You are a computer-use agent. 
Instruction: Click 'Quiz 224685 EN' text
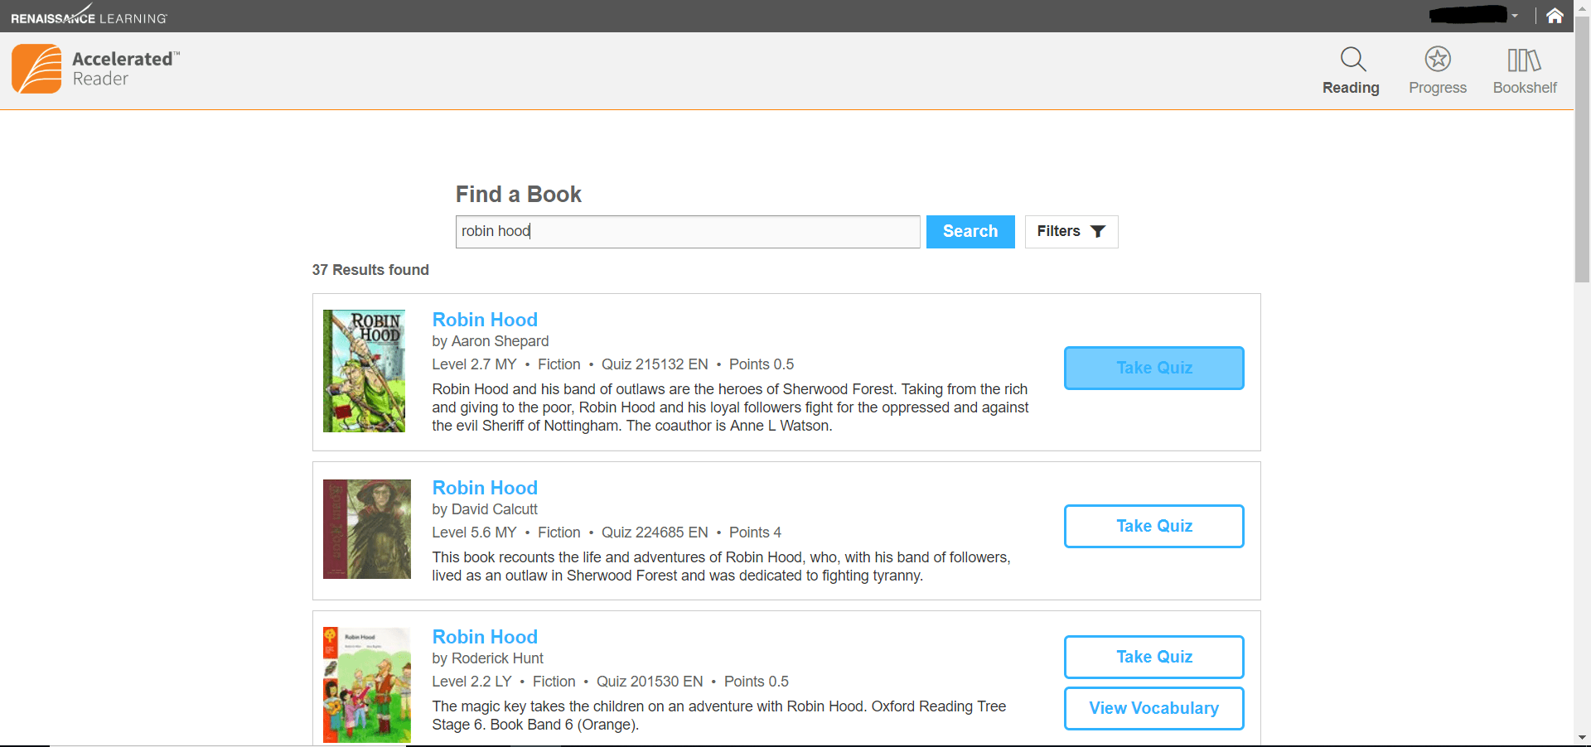point(655,533)
